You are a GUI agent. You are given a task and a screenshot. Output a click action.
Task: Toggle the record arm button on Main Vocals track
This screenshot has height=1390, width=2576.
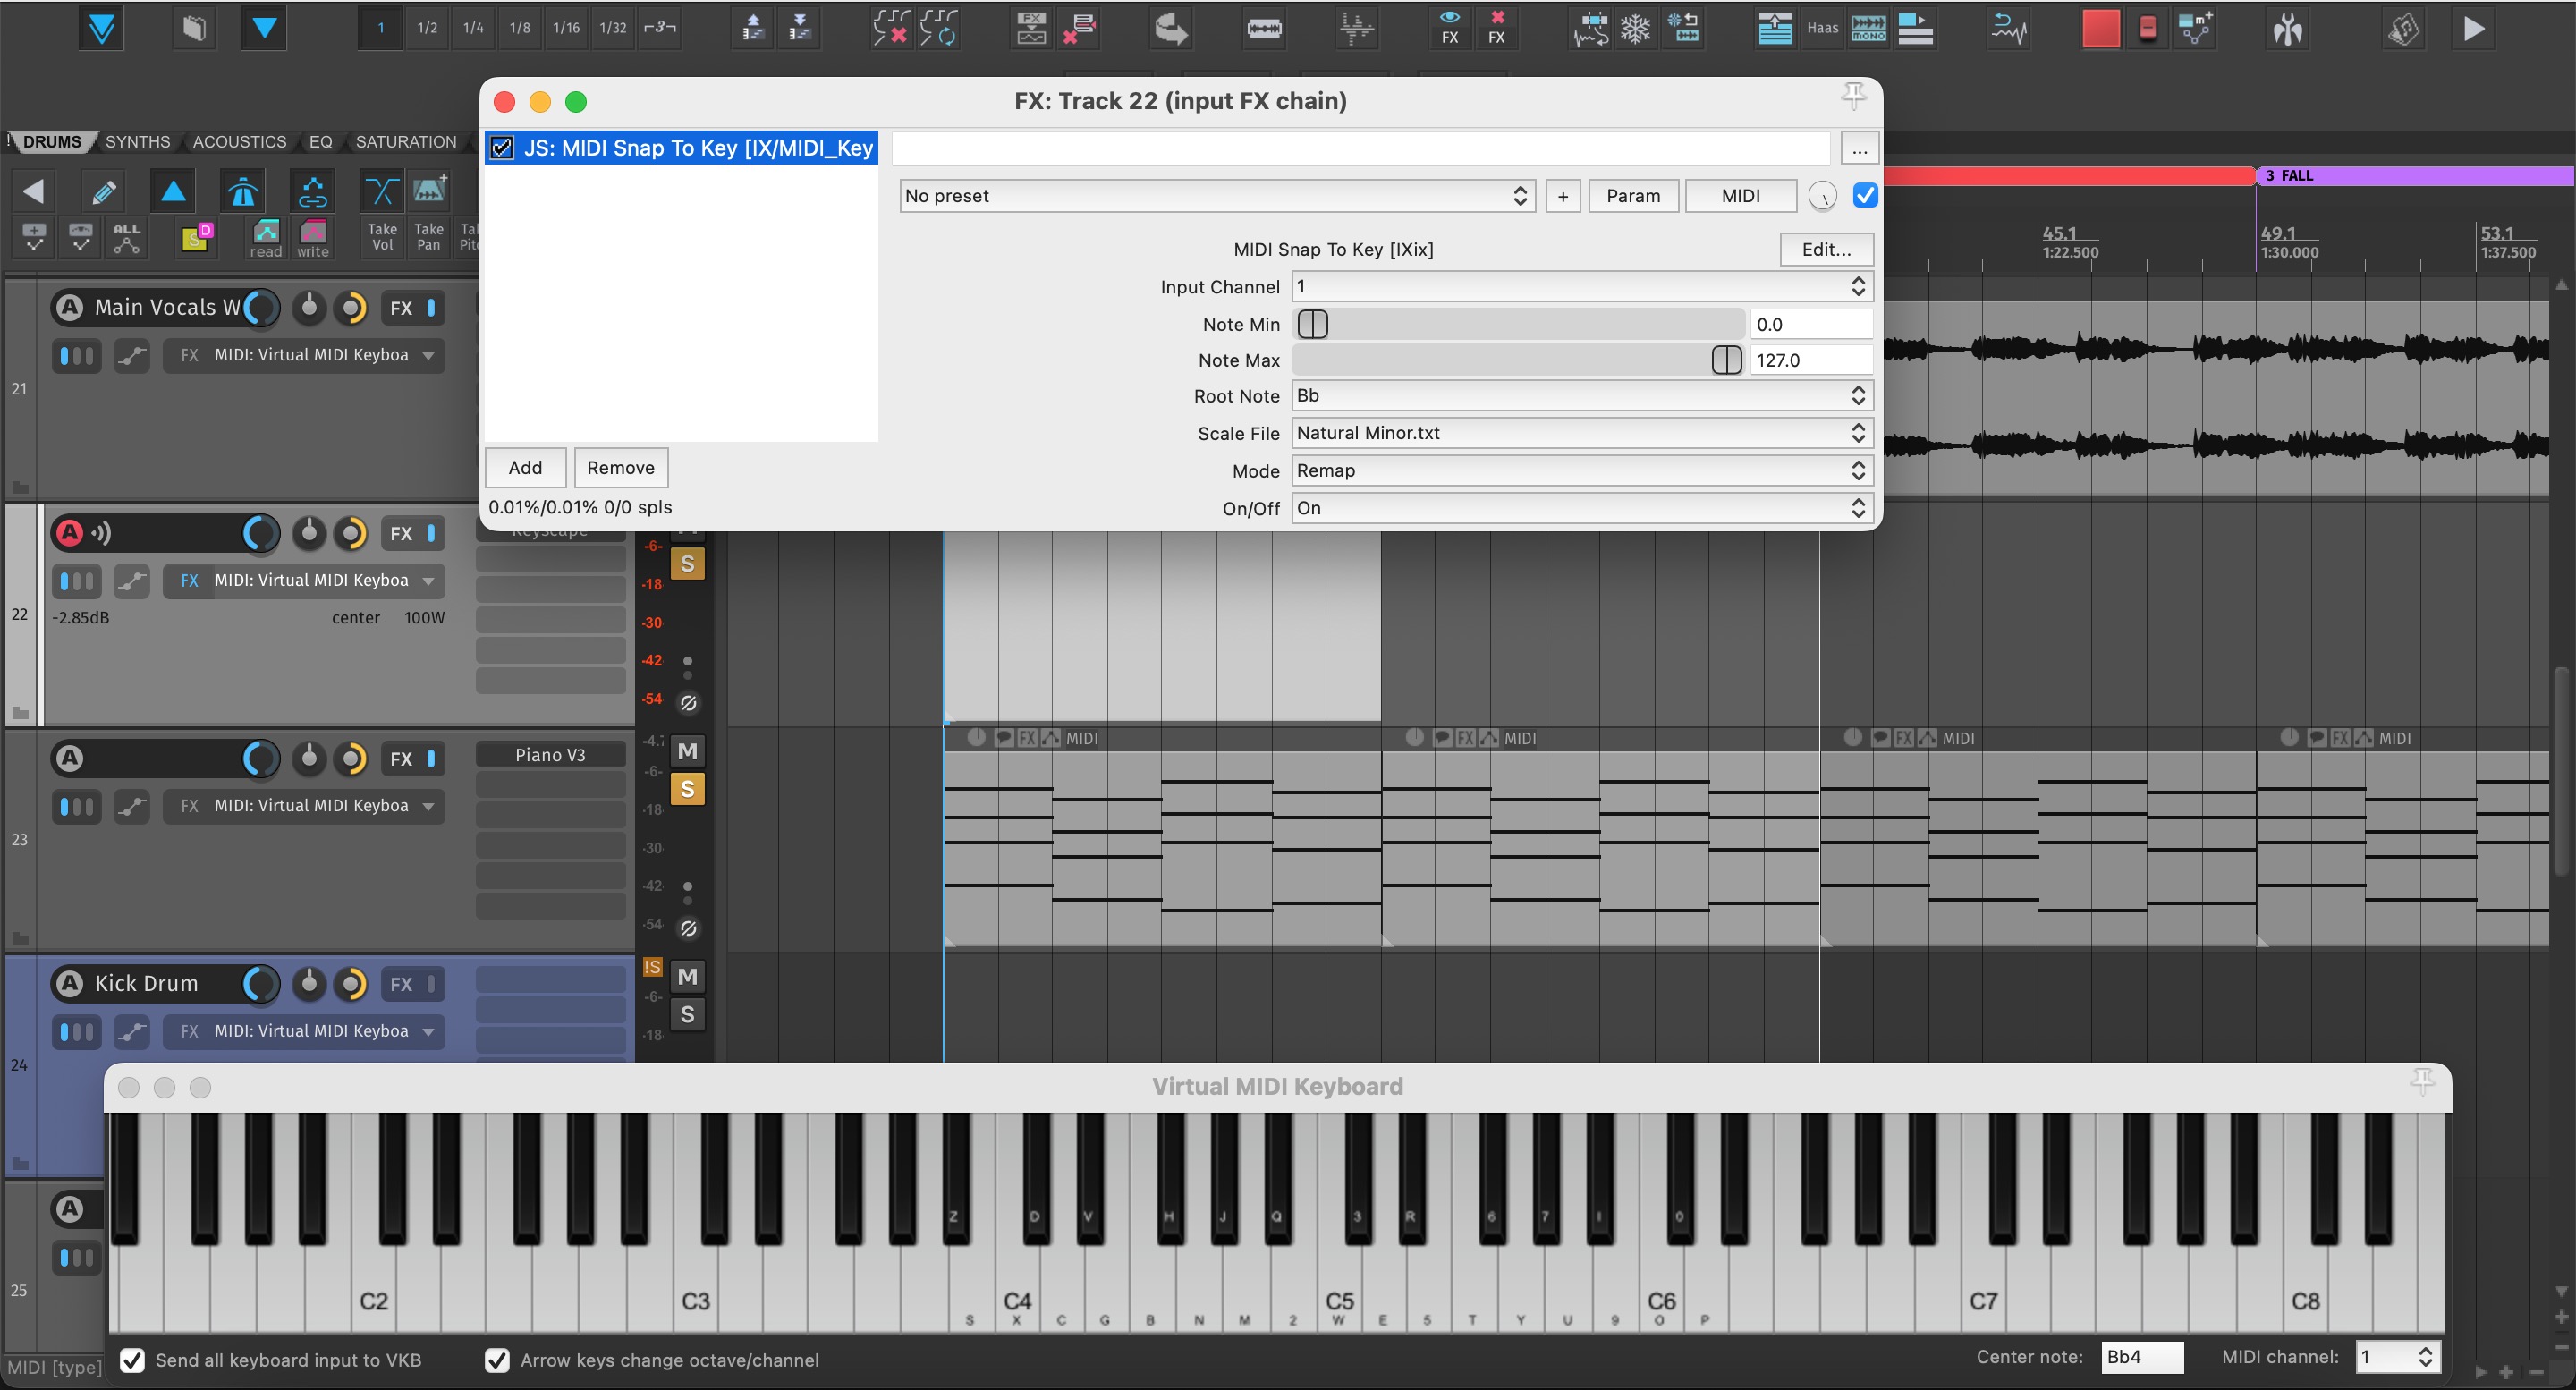69,308
